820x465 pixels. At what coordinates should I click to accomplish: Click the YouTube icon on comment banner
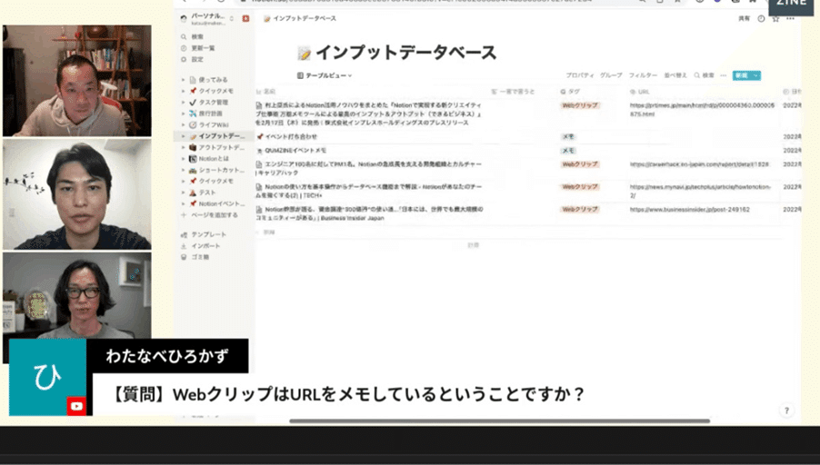[x=76, y=407]
